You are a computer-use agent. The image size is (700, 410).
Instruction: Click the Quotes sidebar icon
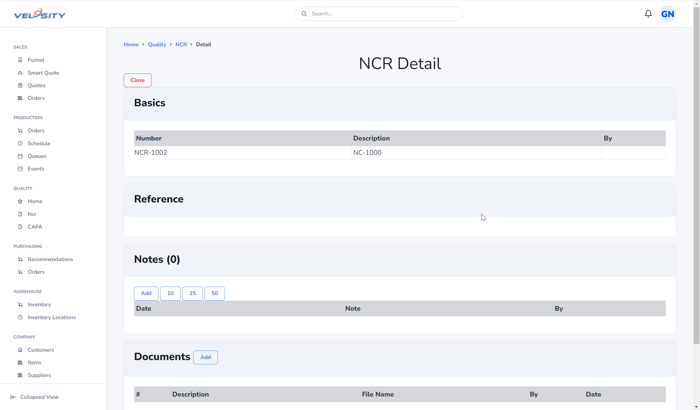tap(20, 85)
